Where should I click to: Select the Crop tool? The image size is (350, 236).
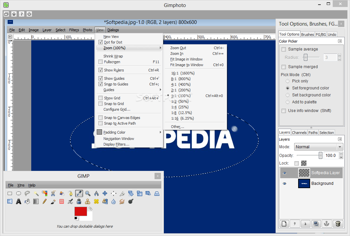click(122, 193)
